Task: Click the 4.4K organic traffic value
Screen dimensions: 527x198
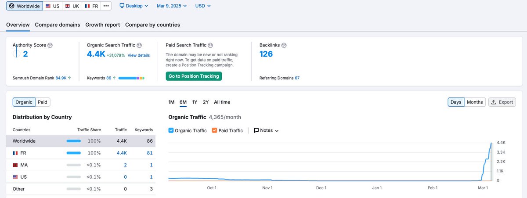Action: (96, 54)
